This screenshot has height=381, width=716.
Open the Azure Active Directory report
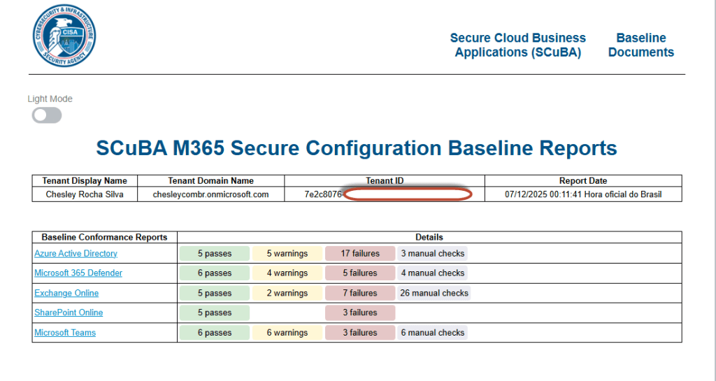(76, 254)
